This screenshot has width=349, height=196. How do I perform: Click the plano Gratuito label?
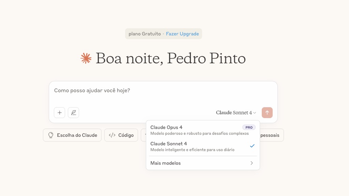coord(145,34)
